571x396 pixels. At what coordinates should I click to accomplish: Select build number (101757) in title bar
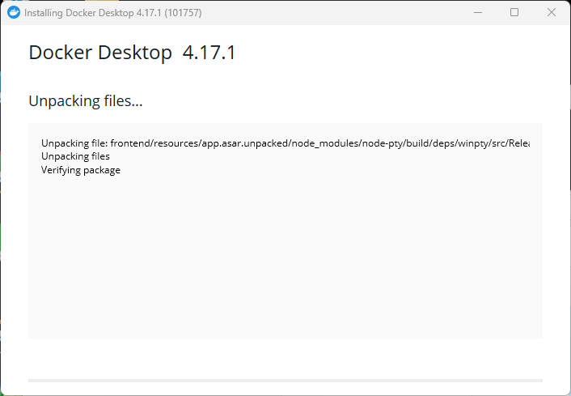(183, 13)
